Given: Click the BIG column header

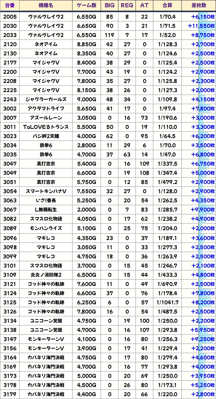Looking at the screenshot, I should pos(109,6).
